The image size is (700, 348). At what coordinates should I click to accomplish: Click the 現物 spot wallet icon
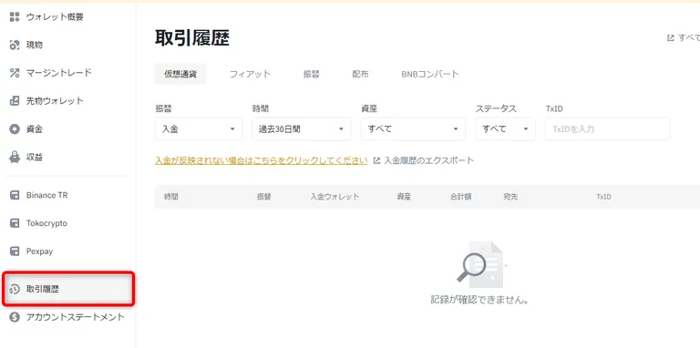pos(15,45)
